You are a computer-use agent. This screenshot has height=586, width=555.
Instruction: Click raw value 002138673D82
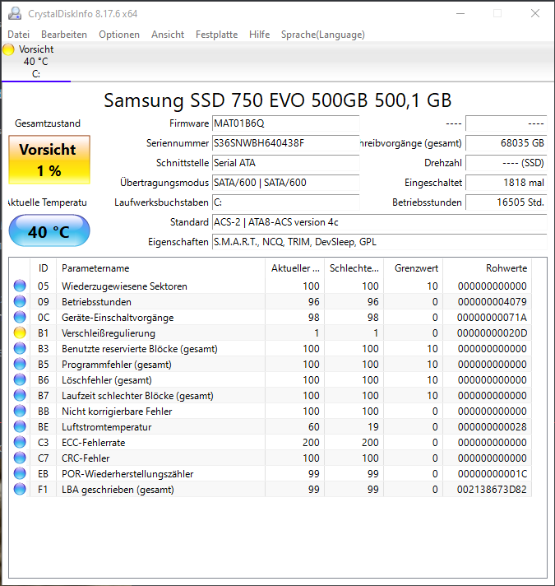[x=492, y=490]
